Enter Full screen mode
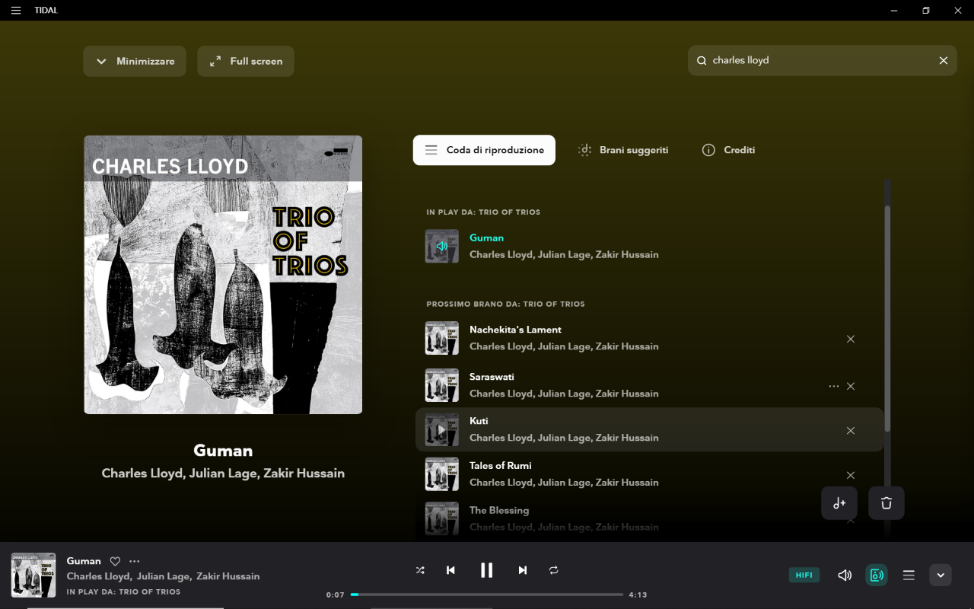 [246, 61]
